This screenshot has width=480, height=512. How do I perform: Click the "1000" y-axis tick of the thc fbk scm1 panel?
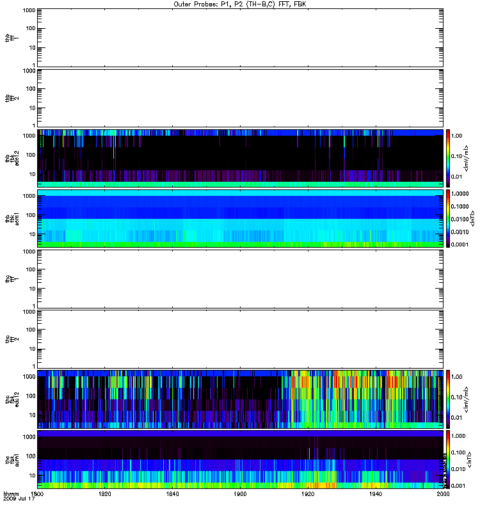29,437
